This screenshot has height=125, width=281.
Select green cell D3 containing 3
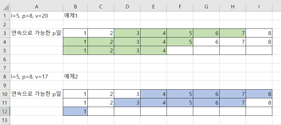pos(127,33)
